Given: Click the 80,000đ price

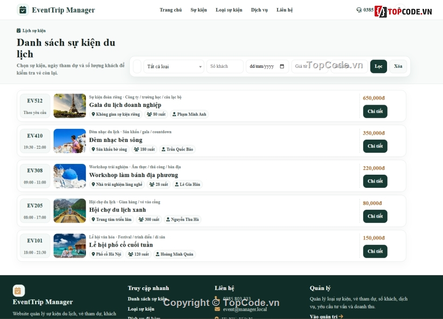Looking at the screenshot, I should [x=373, y=203].
